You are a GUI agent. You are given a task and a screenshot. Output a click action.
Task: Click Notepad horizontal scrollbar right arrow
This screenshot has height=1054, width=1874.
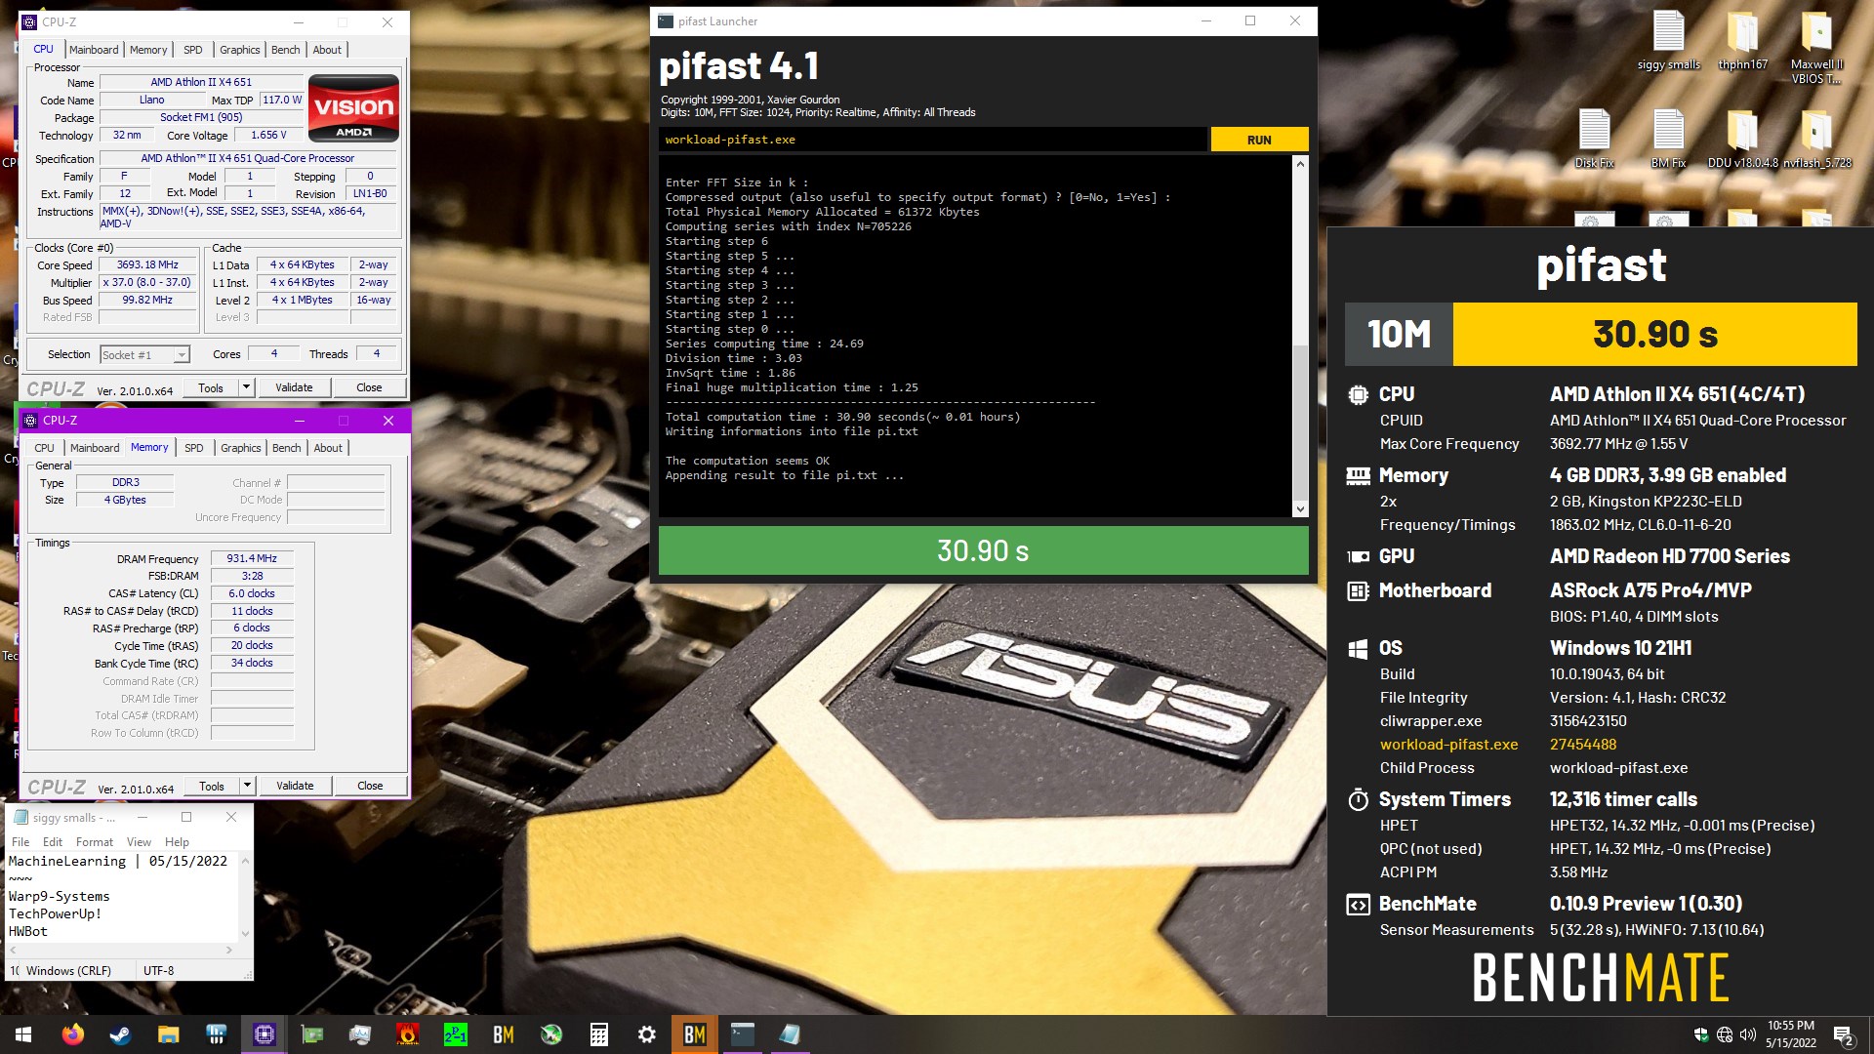point(229,950)
